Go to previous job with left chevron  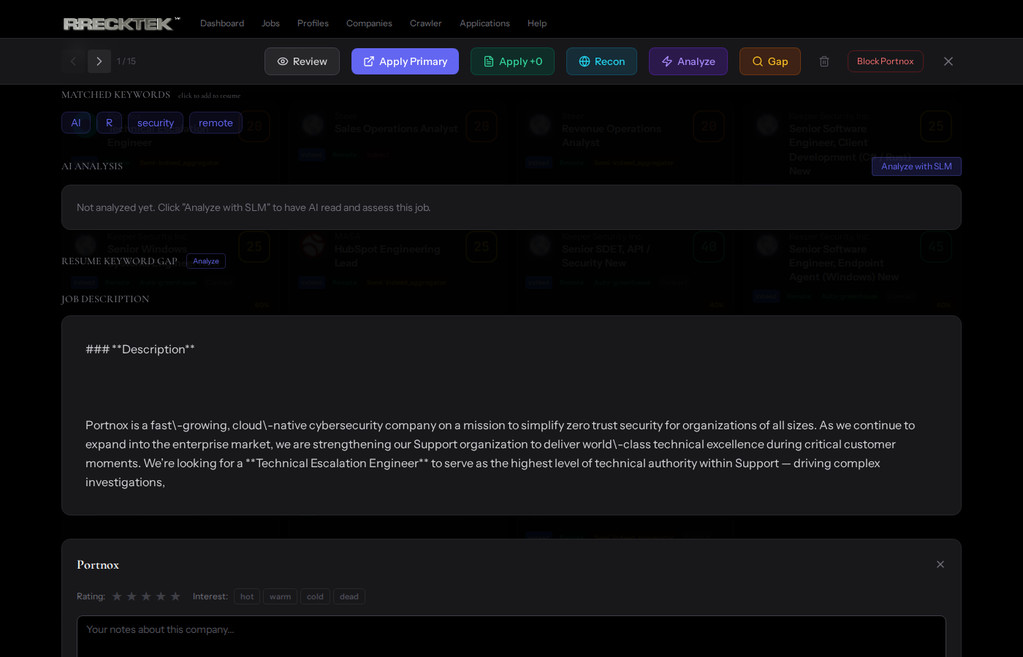click(73, 61)
